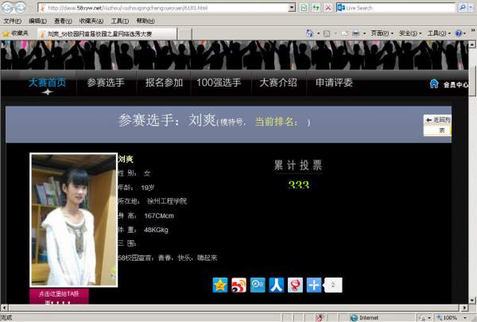This screenshot has height=322, width=477.
Task: Click the blue Help question mark icon
Action: coord(459,33)
